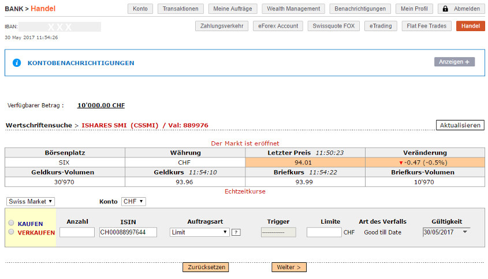Click the Limite price input field
This screenshot has height=279, width=488.
pyautogui.click(x=323, y=232)
